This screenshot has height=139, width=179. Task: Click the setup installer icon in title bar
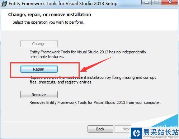pos(4,3)
